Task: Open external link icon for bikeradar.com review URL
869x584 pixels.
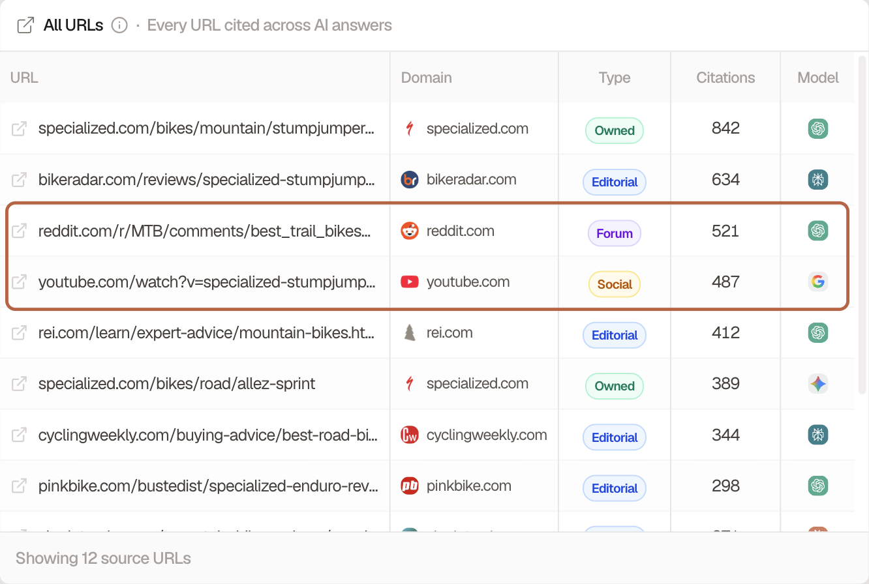Action: point(20,179)
